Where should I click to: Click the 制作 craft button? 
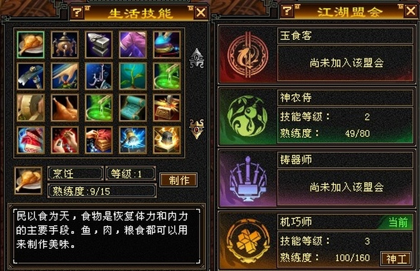point(179,180)
